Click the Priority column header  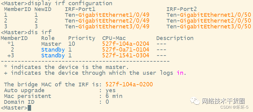(82, 38)
